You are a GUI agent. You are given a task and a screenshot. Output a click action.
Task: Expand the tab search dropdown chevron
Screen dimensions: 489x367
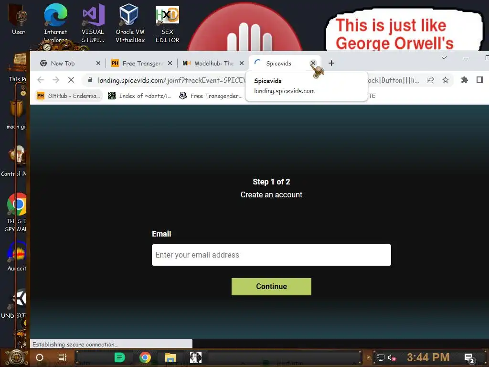pos(444,58)
